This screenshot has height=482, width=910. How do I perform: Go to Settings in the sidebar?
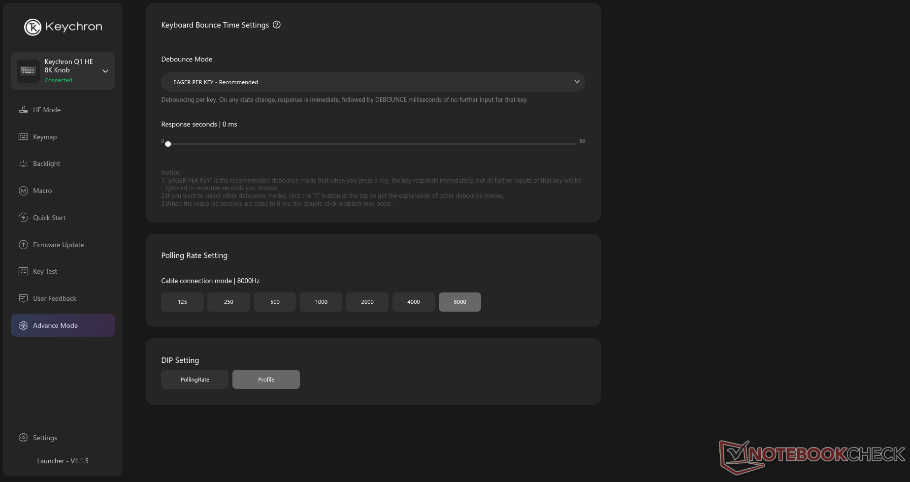[x=44, y=438]
